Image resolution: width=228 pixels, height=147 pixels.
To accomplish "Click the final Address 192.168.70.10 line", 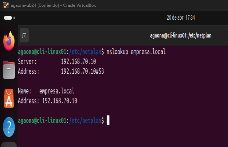I will (47, 101).
